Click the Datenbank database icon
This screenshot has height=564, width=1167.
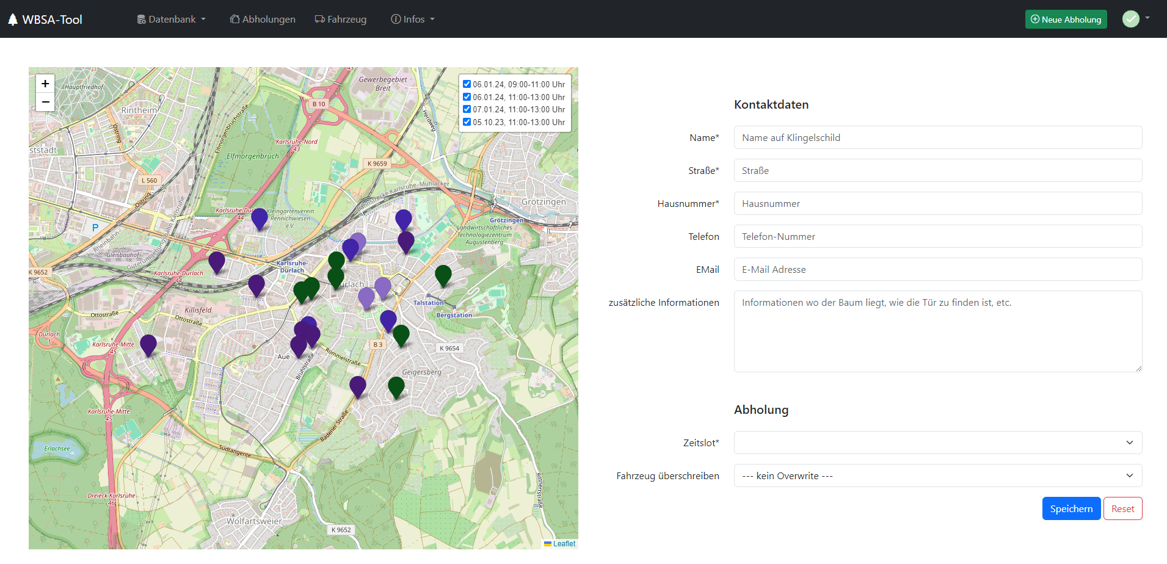(141, 20)
